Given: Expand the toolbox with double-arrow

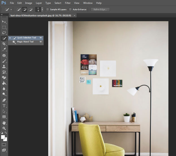Looking at the screenshot, I should point(2,14).
